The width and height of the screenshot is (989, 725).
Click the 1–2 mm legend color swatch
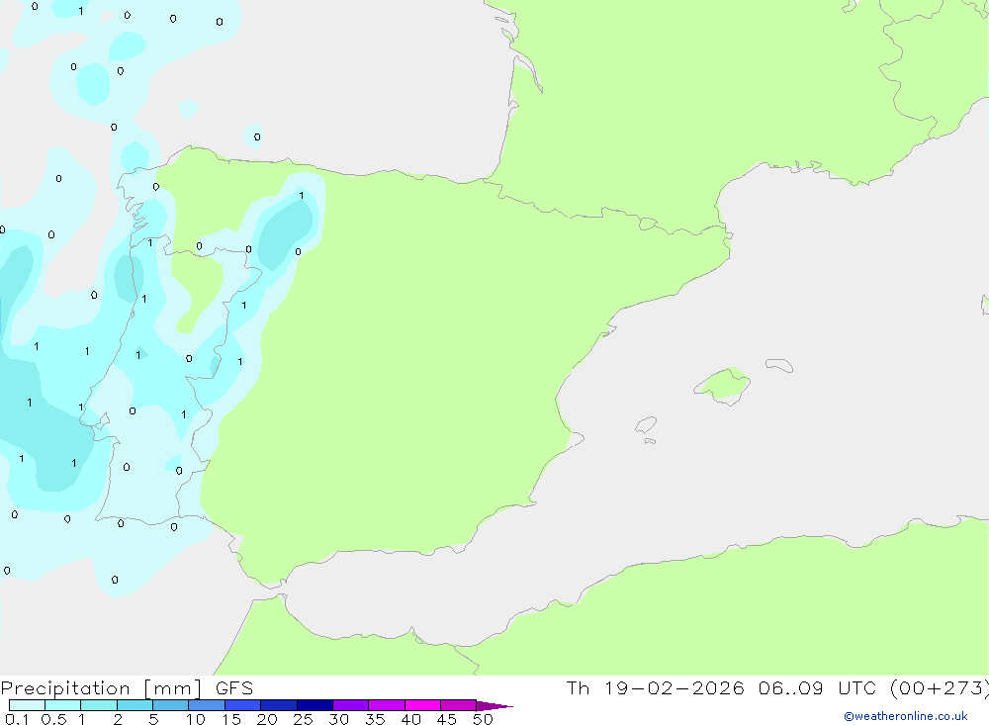pyautogui.click(x=99, y=705)
